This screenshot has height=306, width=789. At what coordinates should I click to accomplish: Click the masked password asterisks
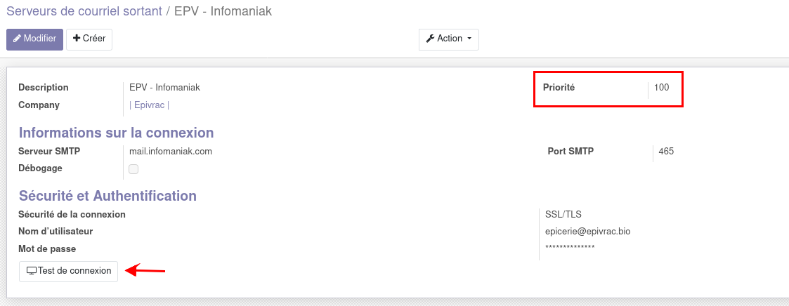point(570,248)
